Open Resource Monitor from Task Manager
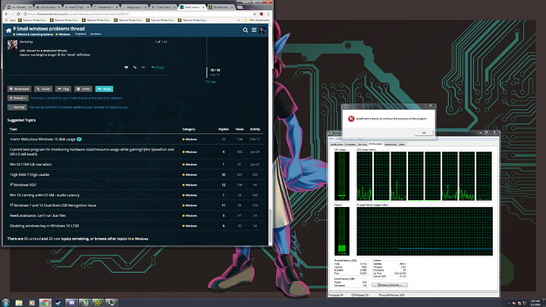The width and height of the screenshot is (546, 307). pos(389,285)
